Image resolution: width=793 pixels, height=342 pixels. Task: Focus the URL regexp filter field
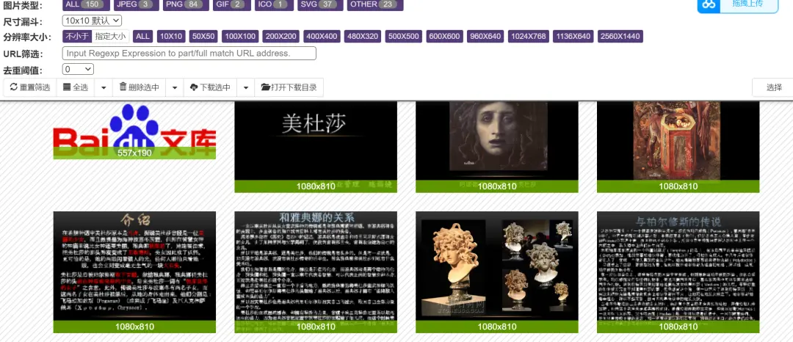(189, 53)
